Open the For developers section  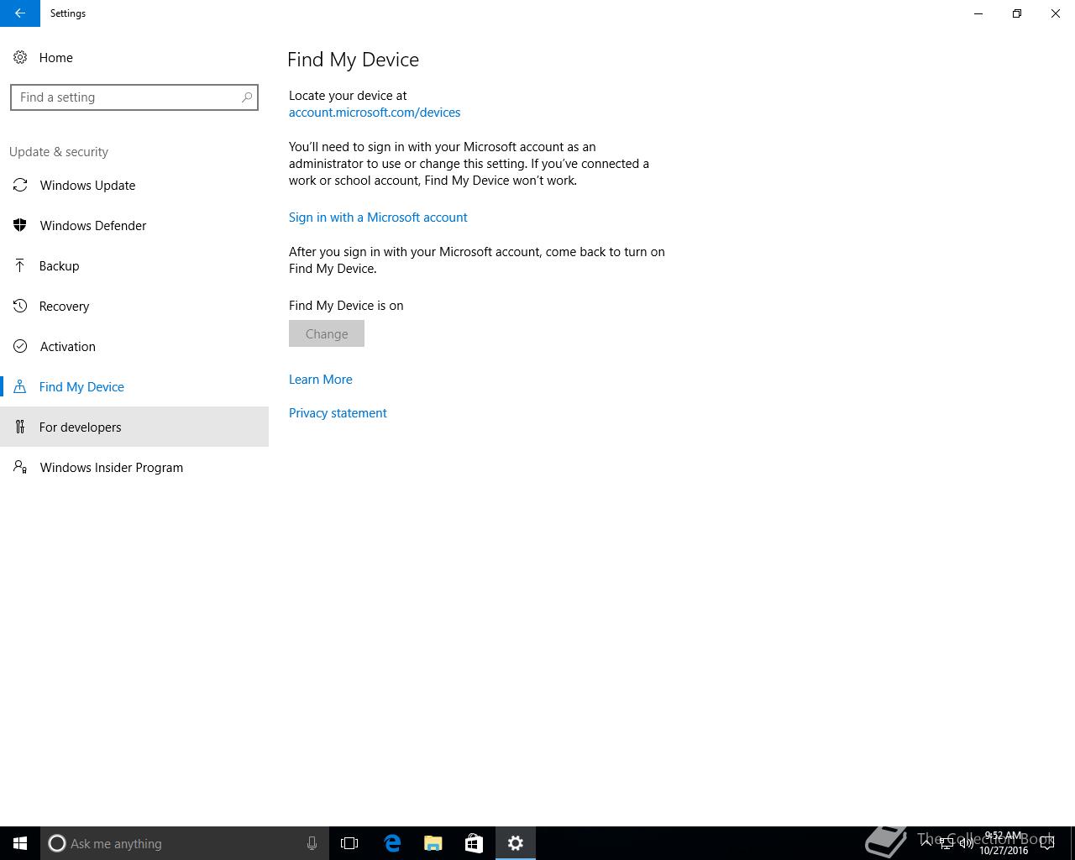[x=134, y=427]
